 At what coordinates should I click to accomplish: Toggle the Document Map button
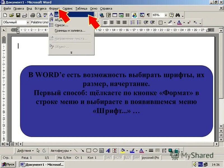142,15
